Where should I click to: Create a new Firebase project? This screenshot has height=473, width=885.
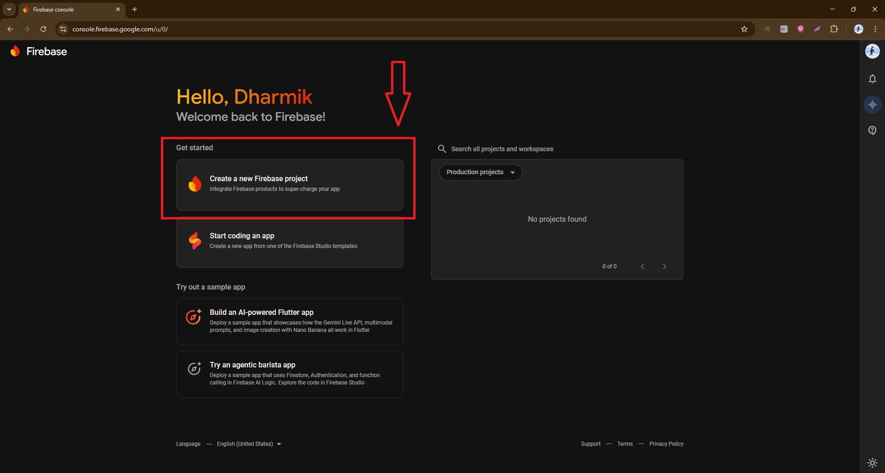290,185
